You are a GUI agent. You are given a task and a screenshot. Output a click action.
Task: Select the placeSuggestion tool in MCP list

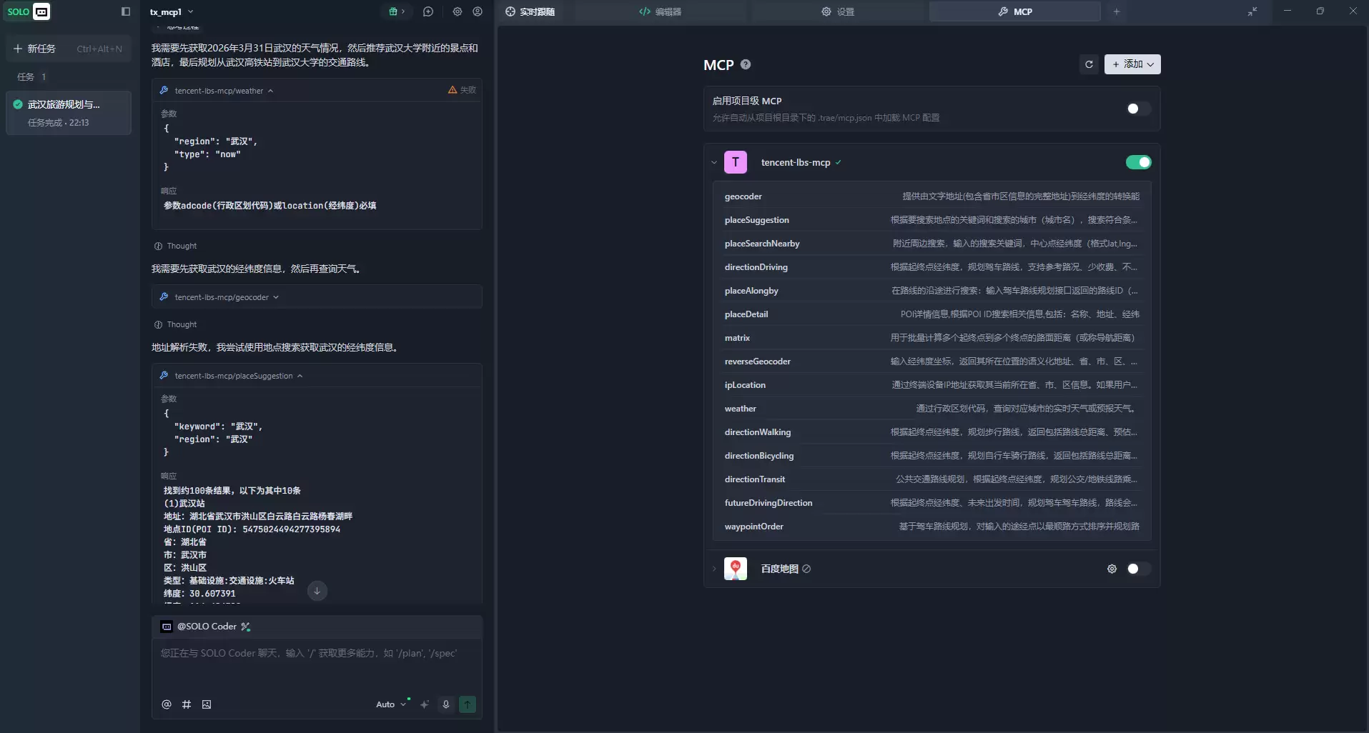pyautogui.click(x=931, y=220)
